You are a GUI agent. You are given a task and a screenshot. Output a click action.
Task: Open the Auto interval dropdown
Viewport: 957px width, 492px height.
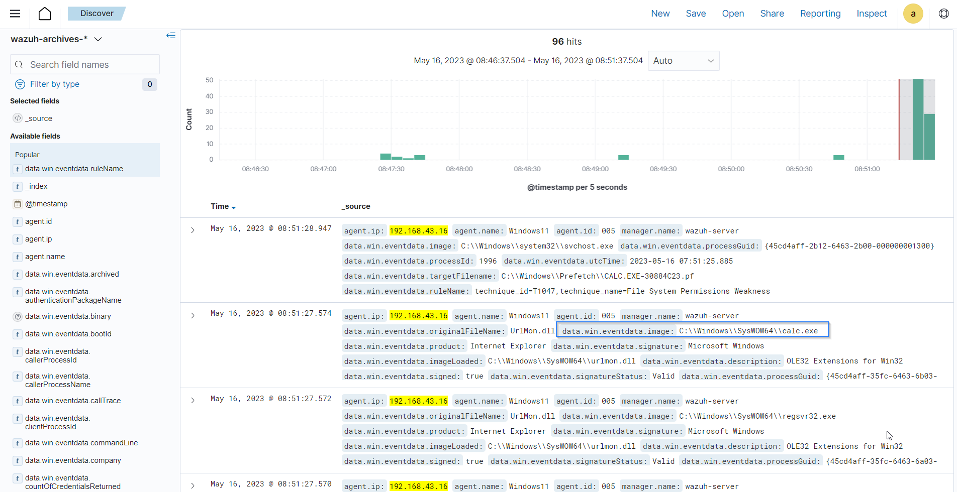click(683, 61)
